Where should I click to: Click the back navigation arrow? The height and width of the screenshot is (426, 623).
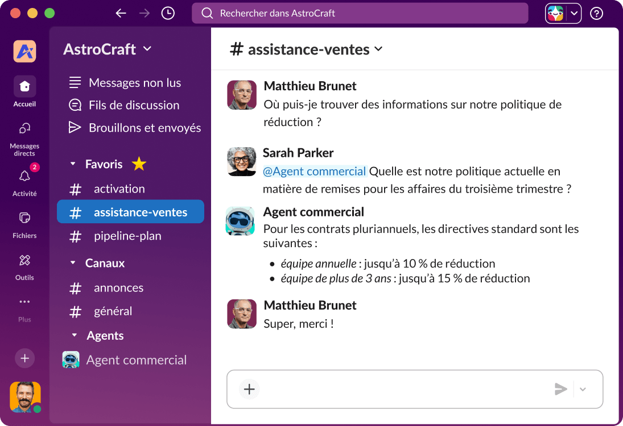121,12
